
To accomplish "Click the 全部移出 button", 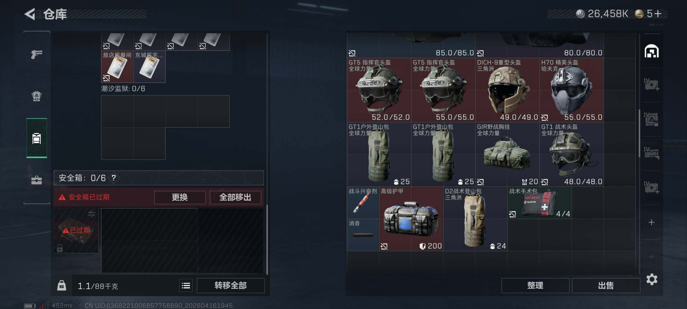I will (x=235, y=198).
